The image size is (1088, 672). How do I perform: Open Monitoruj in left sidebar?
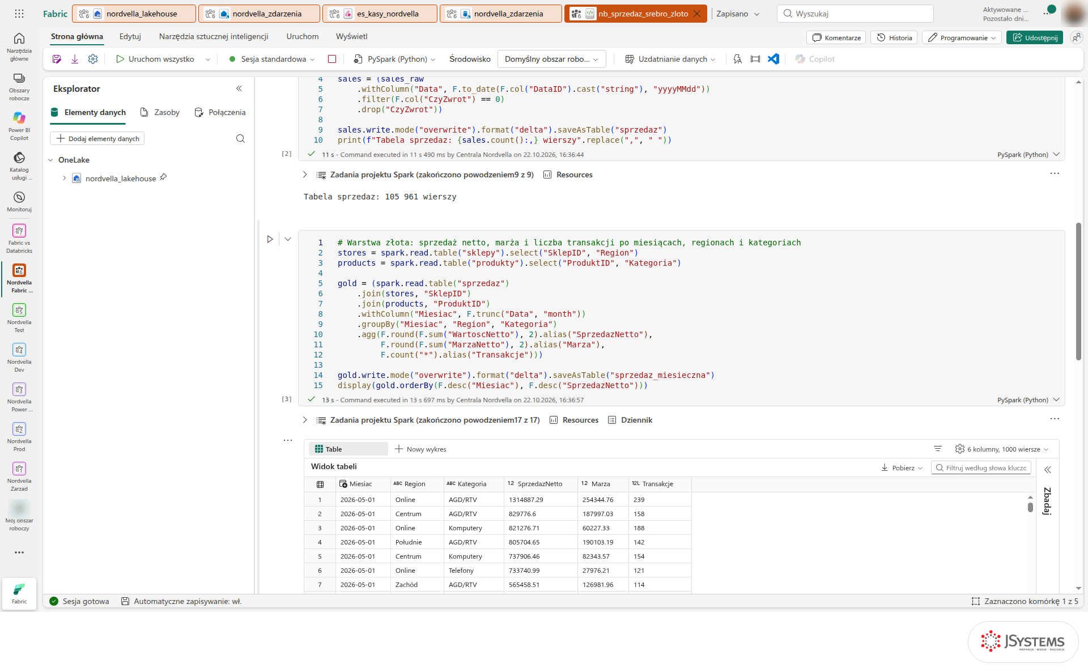point(19,201)
